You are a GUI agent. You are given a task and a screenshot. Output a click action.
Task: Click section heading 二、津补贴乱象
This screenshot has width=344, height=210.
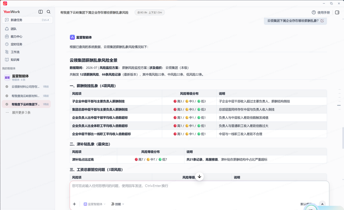[x=90, y=144]
